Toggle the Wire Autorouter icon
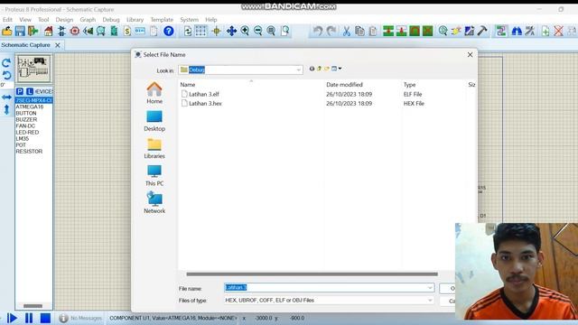Image resolution: width=578 pixels, height=325 pixels. pos(501,32)
